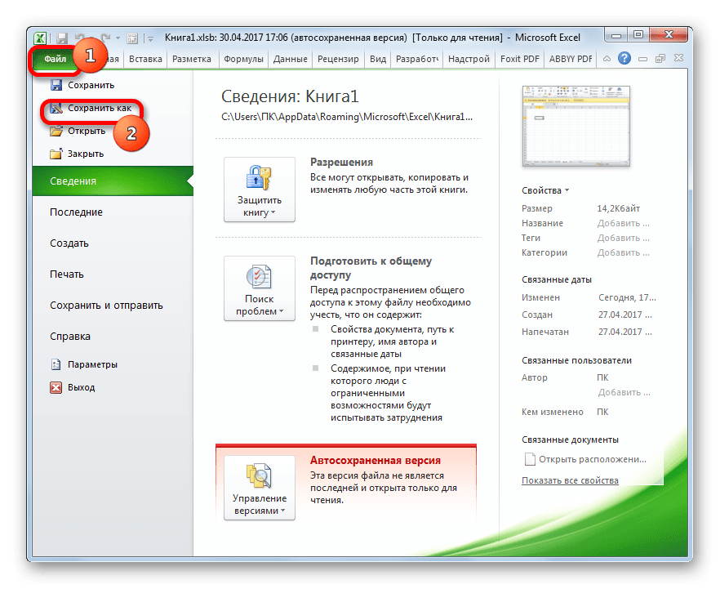Click Open (Открыть) in the File menu

pyautogui.click(x=78, y=131)
